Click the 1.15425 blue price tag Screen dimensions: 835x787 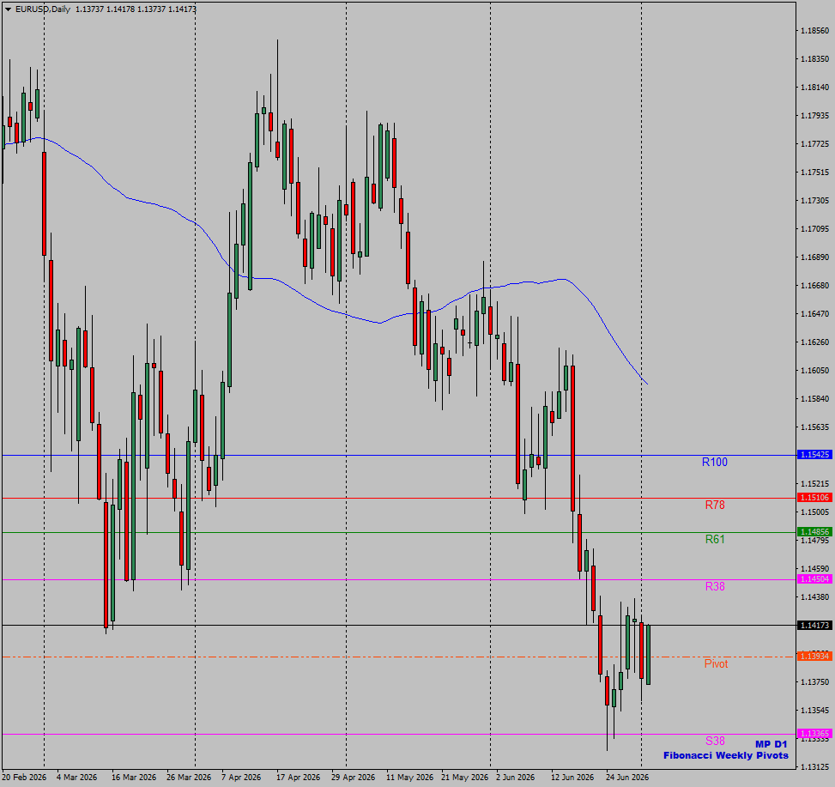click(814, 455)
